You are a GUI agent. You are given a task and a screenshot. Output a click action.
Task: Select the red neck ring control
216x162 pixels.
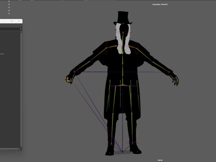point(123,32)
